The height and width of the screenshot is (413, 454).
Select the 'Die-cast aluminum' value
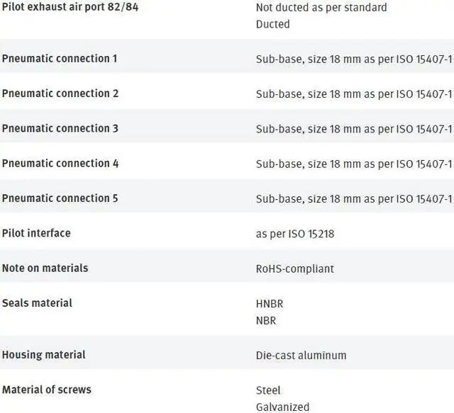click(x=301, y=356)
